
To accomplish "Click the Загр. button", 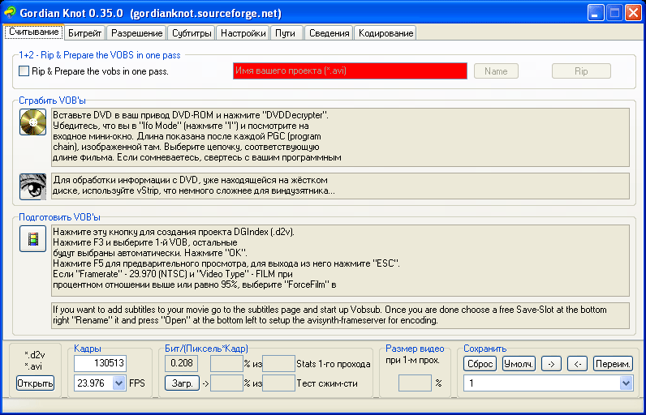I will 182,383.
